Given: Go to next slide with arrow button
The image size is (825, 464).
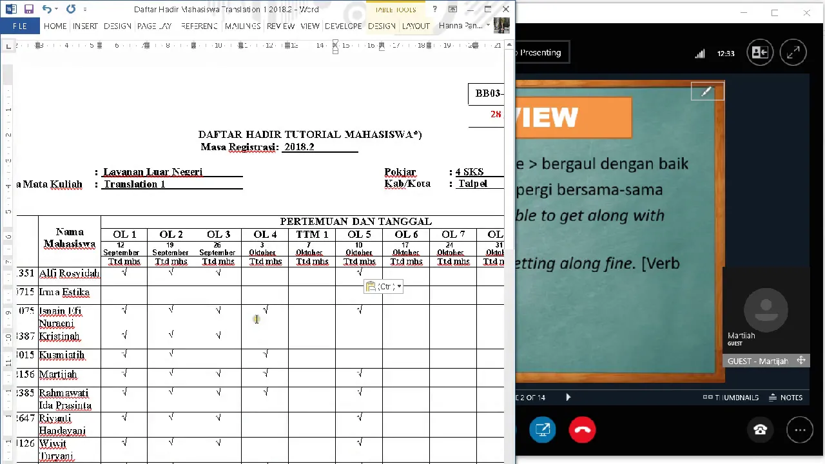Looking at the screenshot, I should (568, 398).
